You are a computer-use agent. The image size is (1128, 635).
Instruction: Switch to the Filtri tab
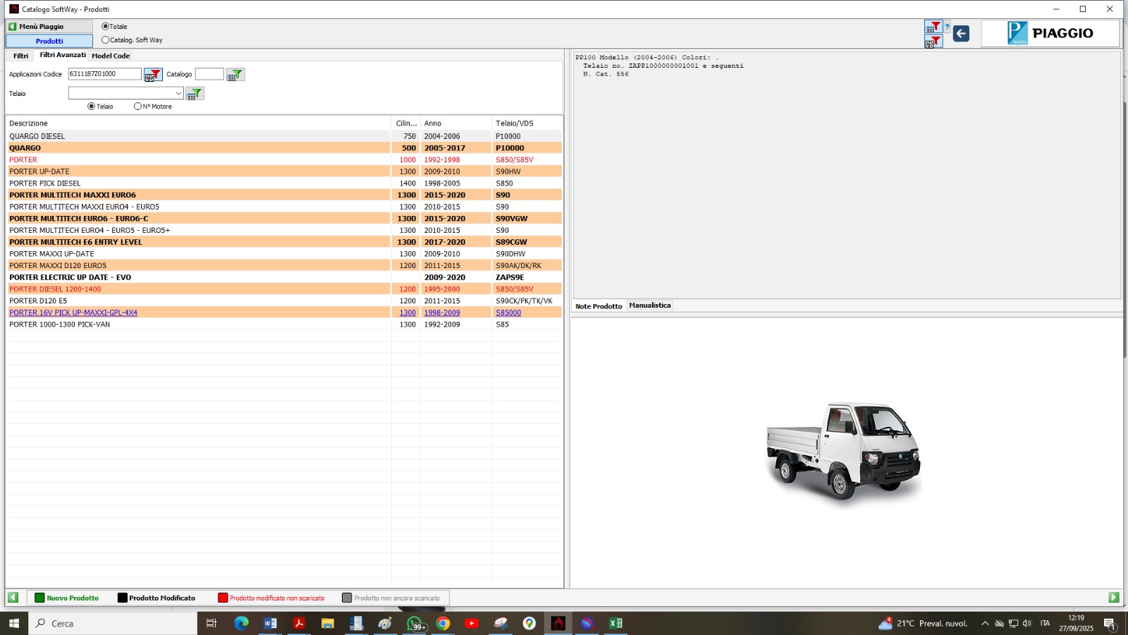click(20, 56)
